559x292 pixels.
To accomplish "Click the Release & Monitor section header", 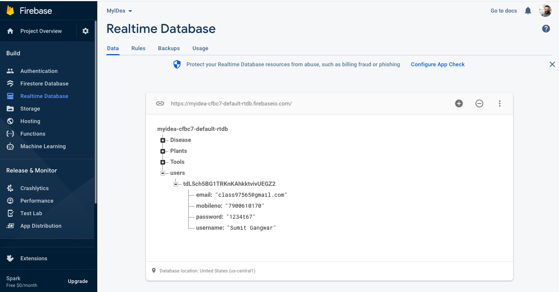I will [x=32, y=170].
